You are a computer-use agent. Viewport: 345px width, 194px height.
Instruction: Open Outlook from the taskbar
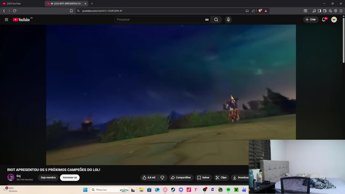pos(157,190)
